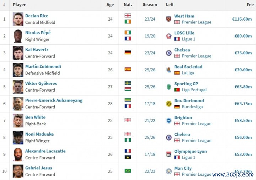Screen dimensions: 256x180
Task: Click the Sporting CP club crest
Action: [169, 87]
